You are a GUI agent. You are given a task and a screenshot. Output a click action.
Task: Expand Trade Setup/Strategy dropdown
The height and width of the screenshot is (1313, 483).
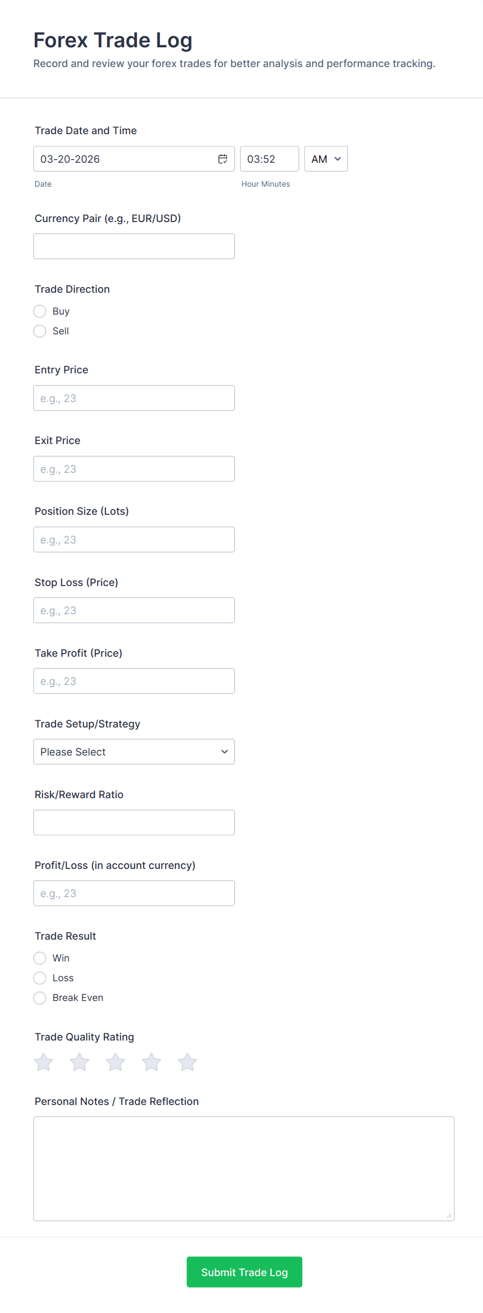[x=134, y=752]
